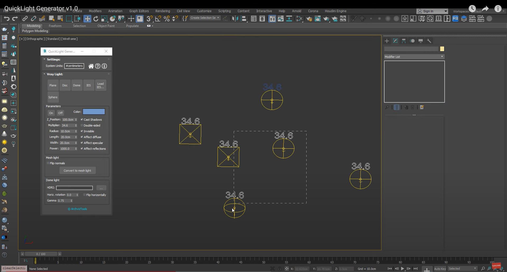Click the ArchvizTools link
This screenshot has height=272, width=507.
click(x=77, y=209)
